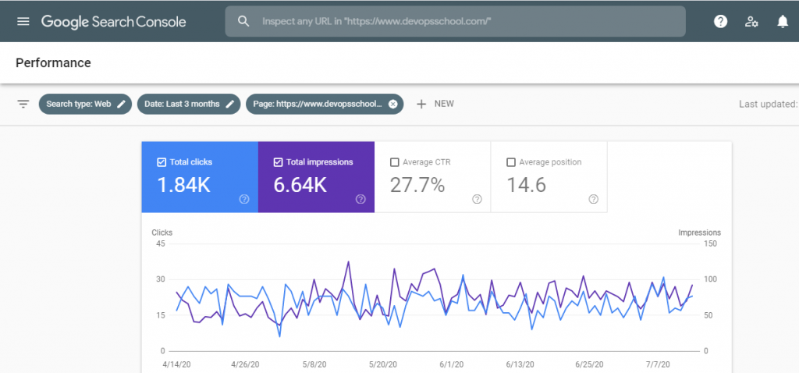
Task: Click the Inspect any URL search field
Action: coord(455,21)
